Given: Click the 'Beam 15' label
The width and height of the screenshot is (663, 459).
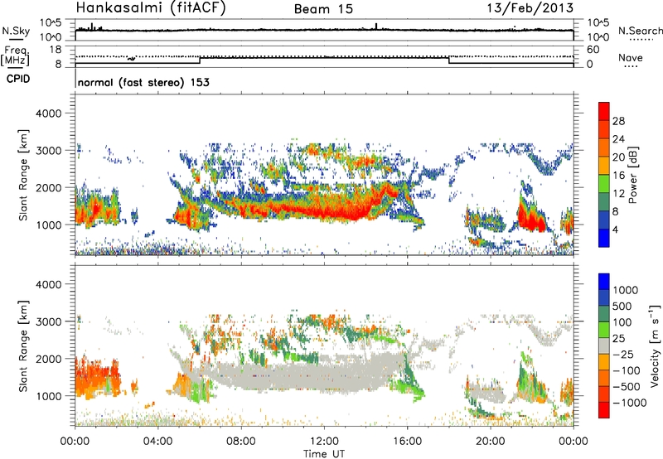Looking at the screenshot, I should click(x=323, y=9).
